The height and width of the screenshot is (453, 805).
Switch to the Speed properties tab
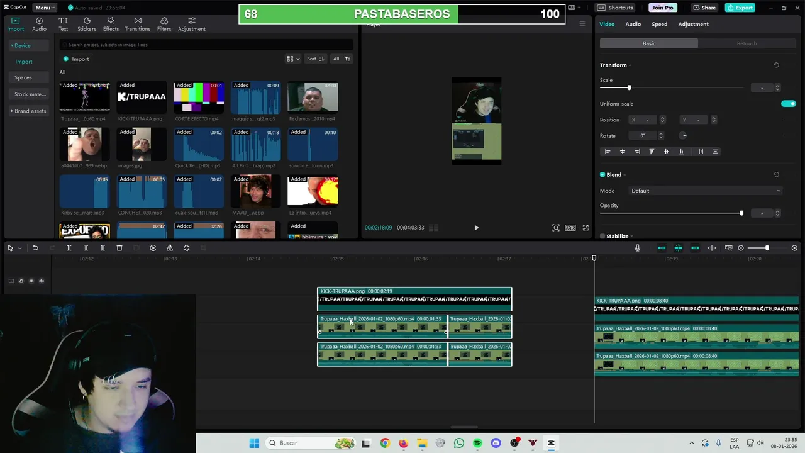point(659,24)
